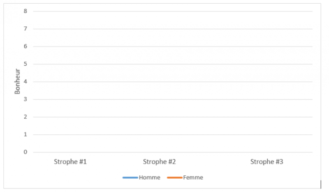
Task: Pick the axis value label 4
Action: [x=25, y=82]
